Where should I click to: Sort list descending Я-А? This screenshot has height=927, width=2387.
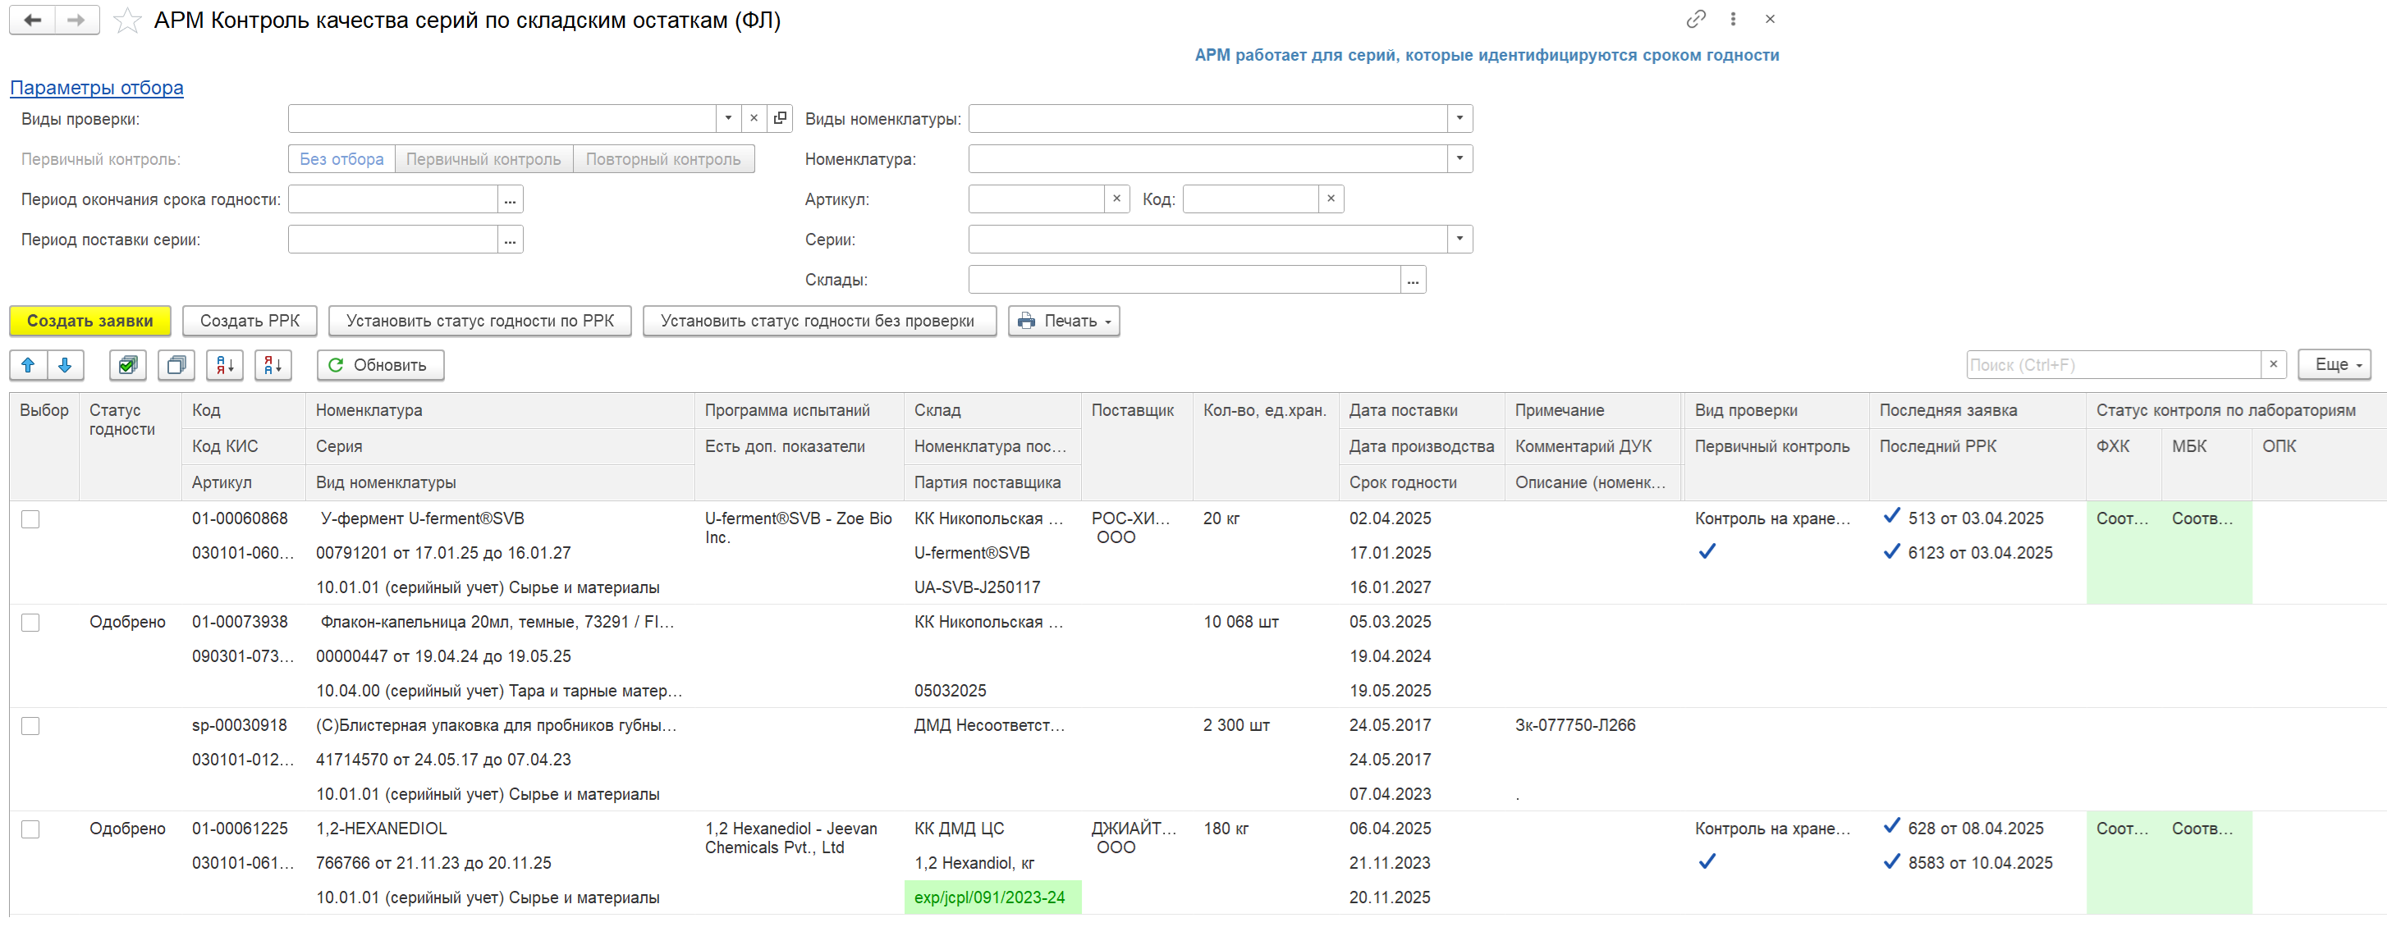click(x=273, y=365)
